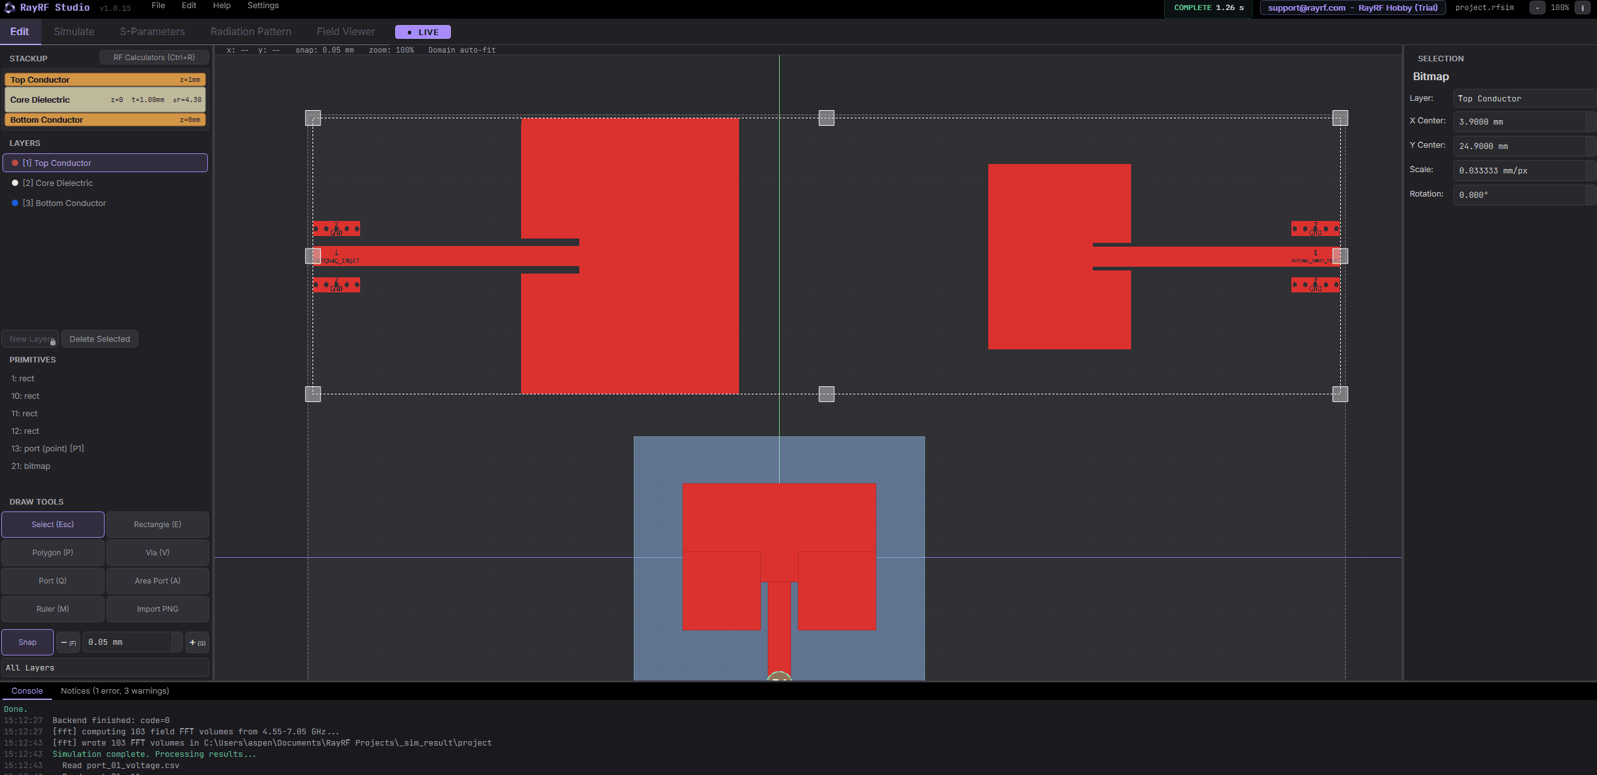1597x775 pixels.
Task: Click the snap value field's up stepper
Action: [x=177, y=637]
